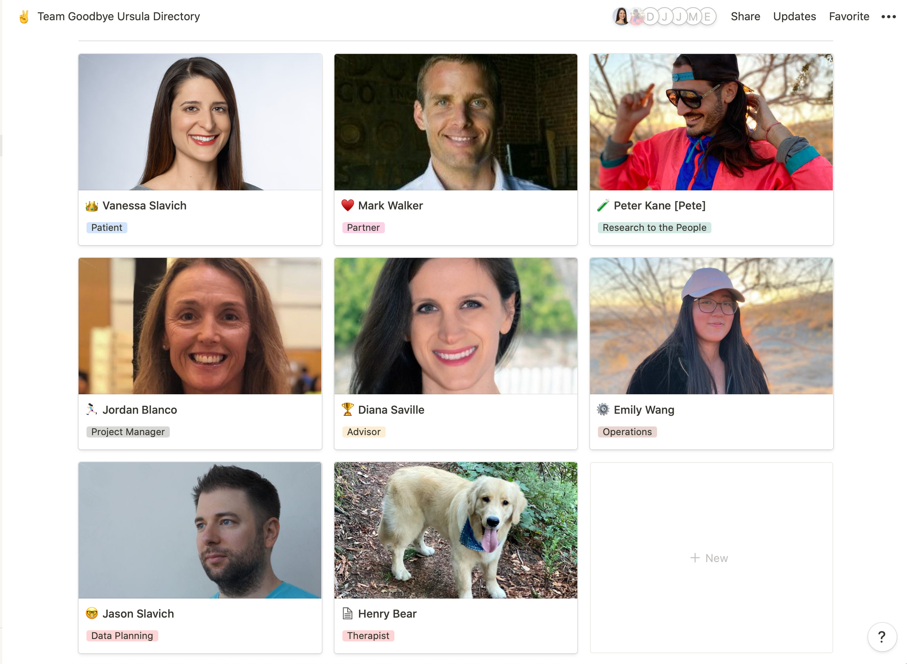The image size is (907, 664).
Task: Click the Team Goodbye Ursula Directory title
Action: tap(119, 17)
